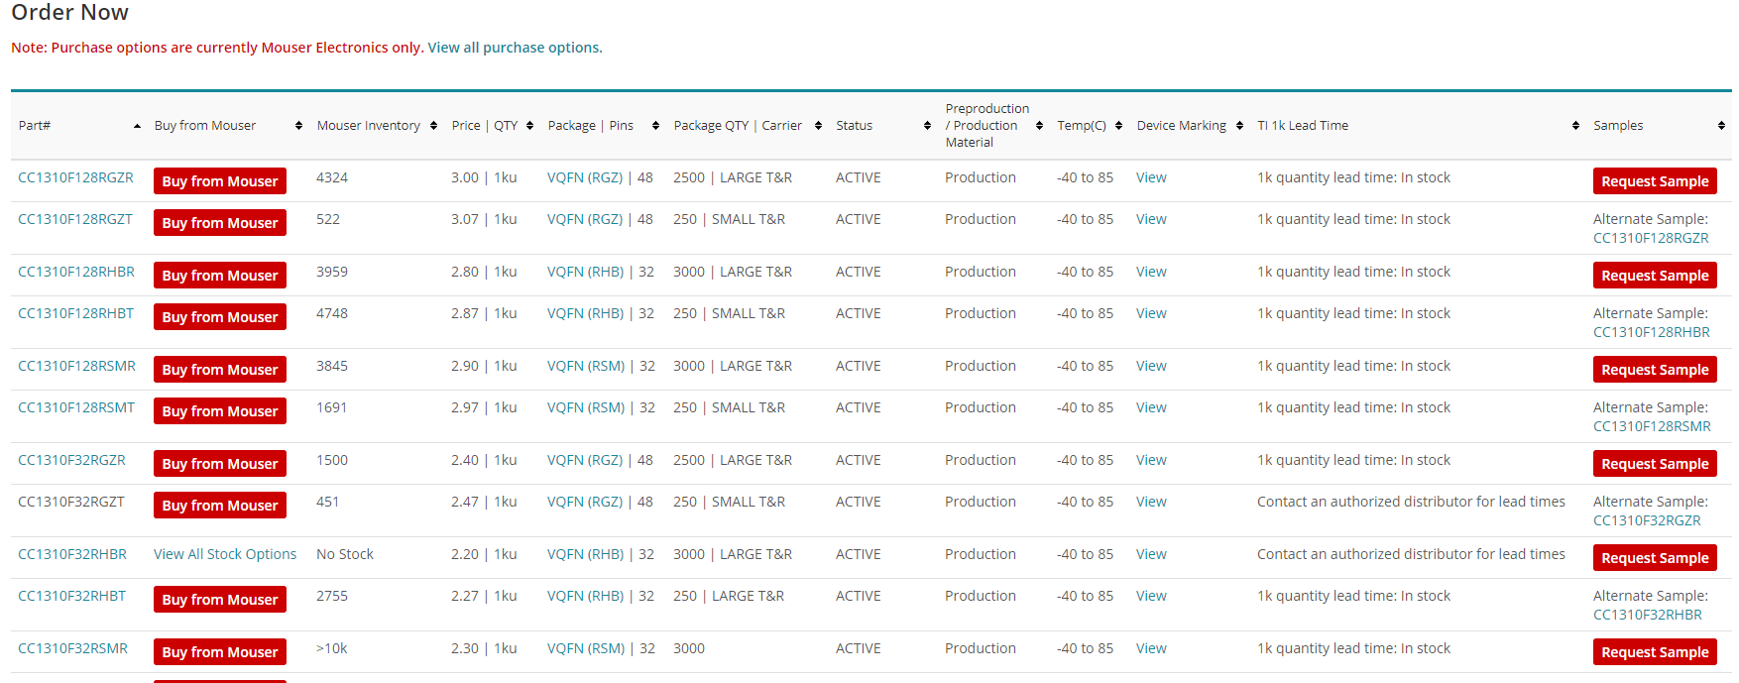Sort table by Part# arrow icon

click(x=137, y=126)
